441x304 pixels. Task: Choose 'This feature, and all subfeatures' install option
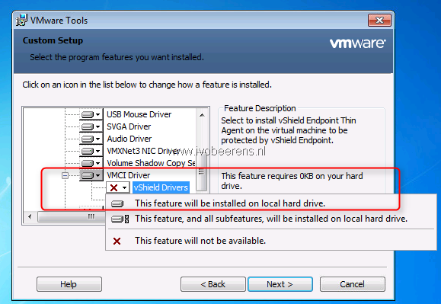click(271, 219)
